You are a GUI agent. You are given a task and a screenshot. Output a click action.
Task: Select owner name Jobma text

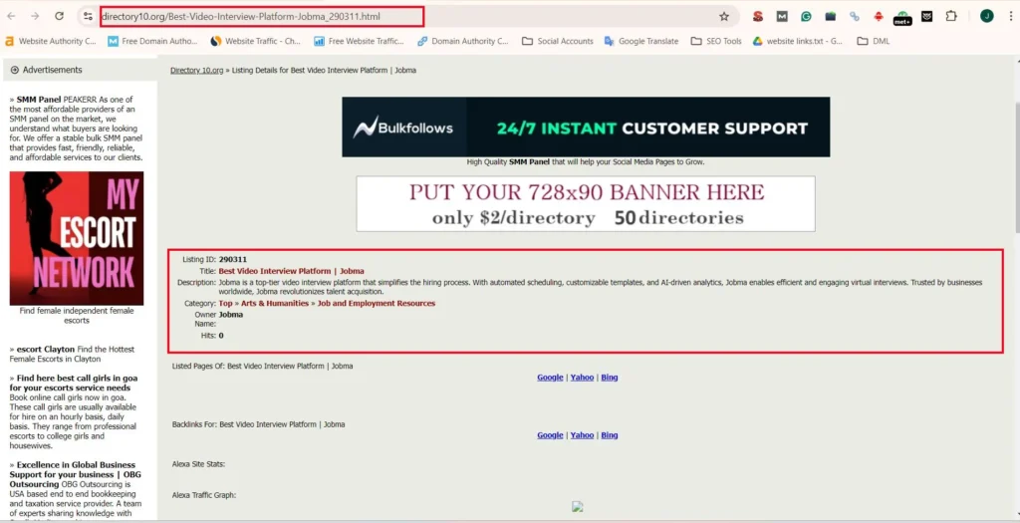pyautogui.click(x=231, y=315)
